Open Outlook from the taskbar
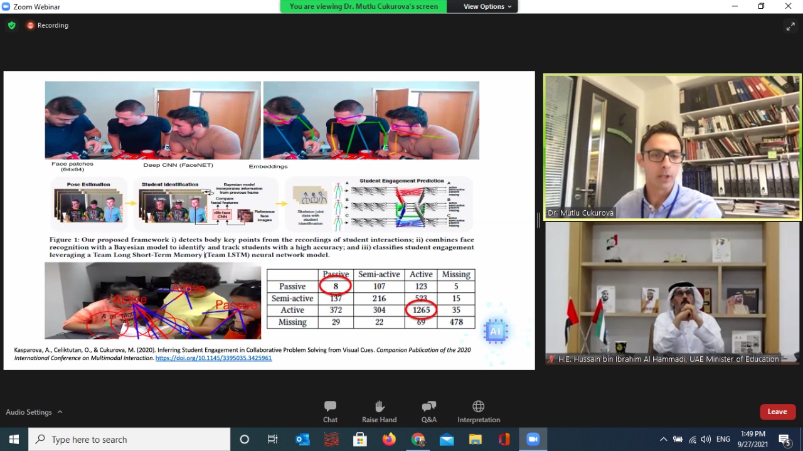The height and width of the screenshot is (451, 803). [x=302, y=440]
